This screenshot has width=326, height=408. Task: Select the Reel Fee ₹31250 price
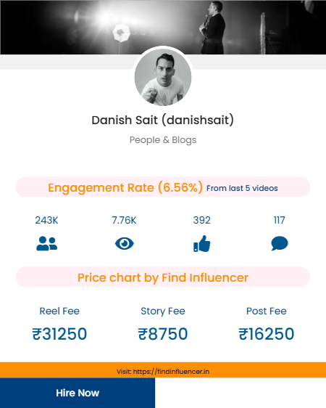59,334
